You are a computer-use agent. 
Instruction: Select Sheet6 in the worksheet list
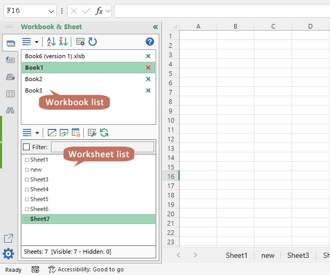click(x=88, y=209)
